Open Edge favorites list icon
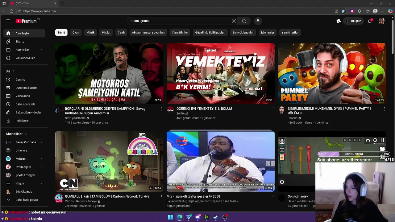Viewport: 395px width, 222px height. 368,11
